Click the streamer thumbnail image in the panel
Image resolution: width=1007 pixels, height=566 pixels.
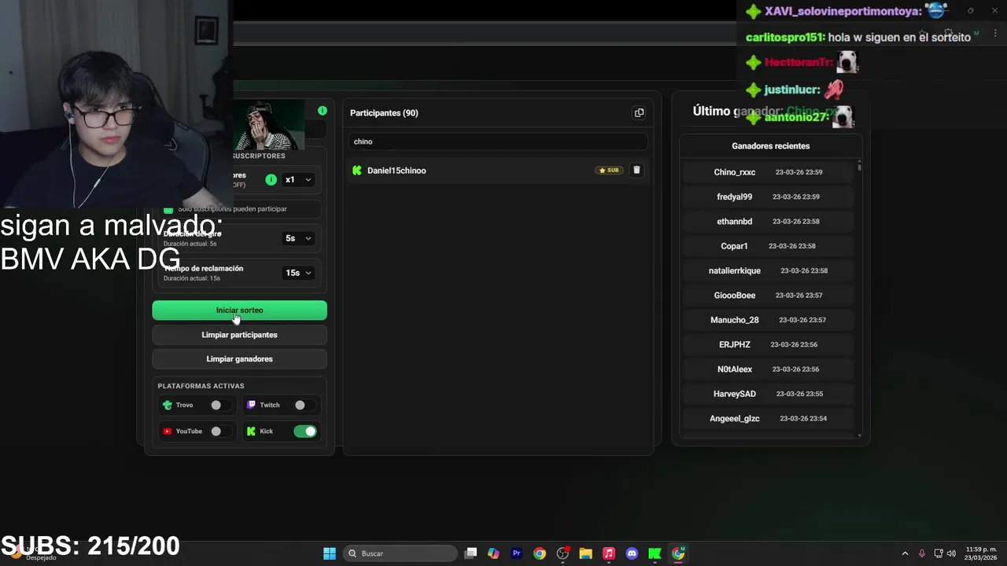269,124
